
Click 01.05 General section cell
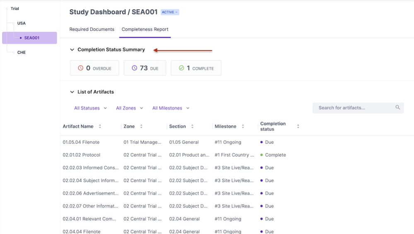coord(184,142)
